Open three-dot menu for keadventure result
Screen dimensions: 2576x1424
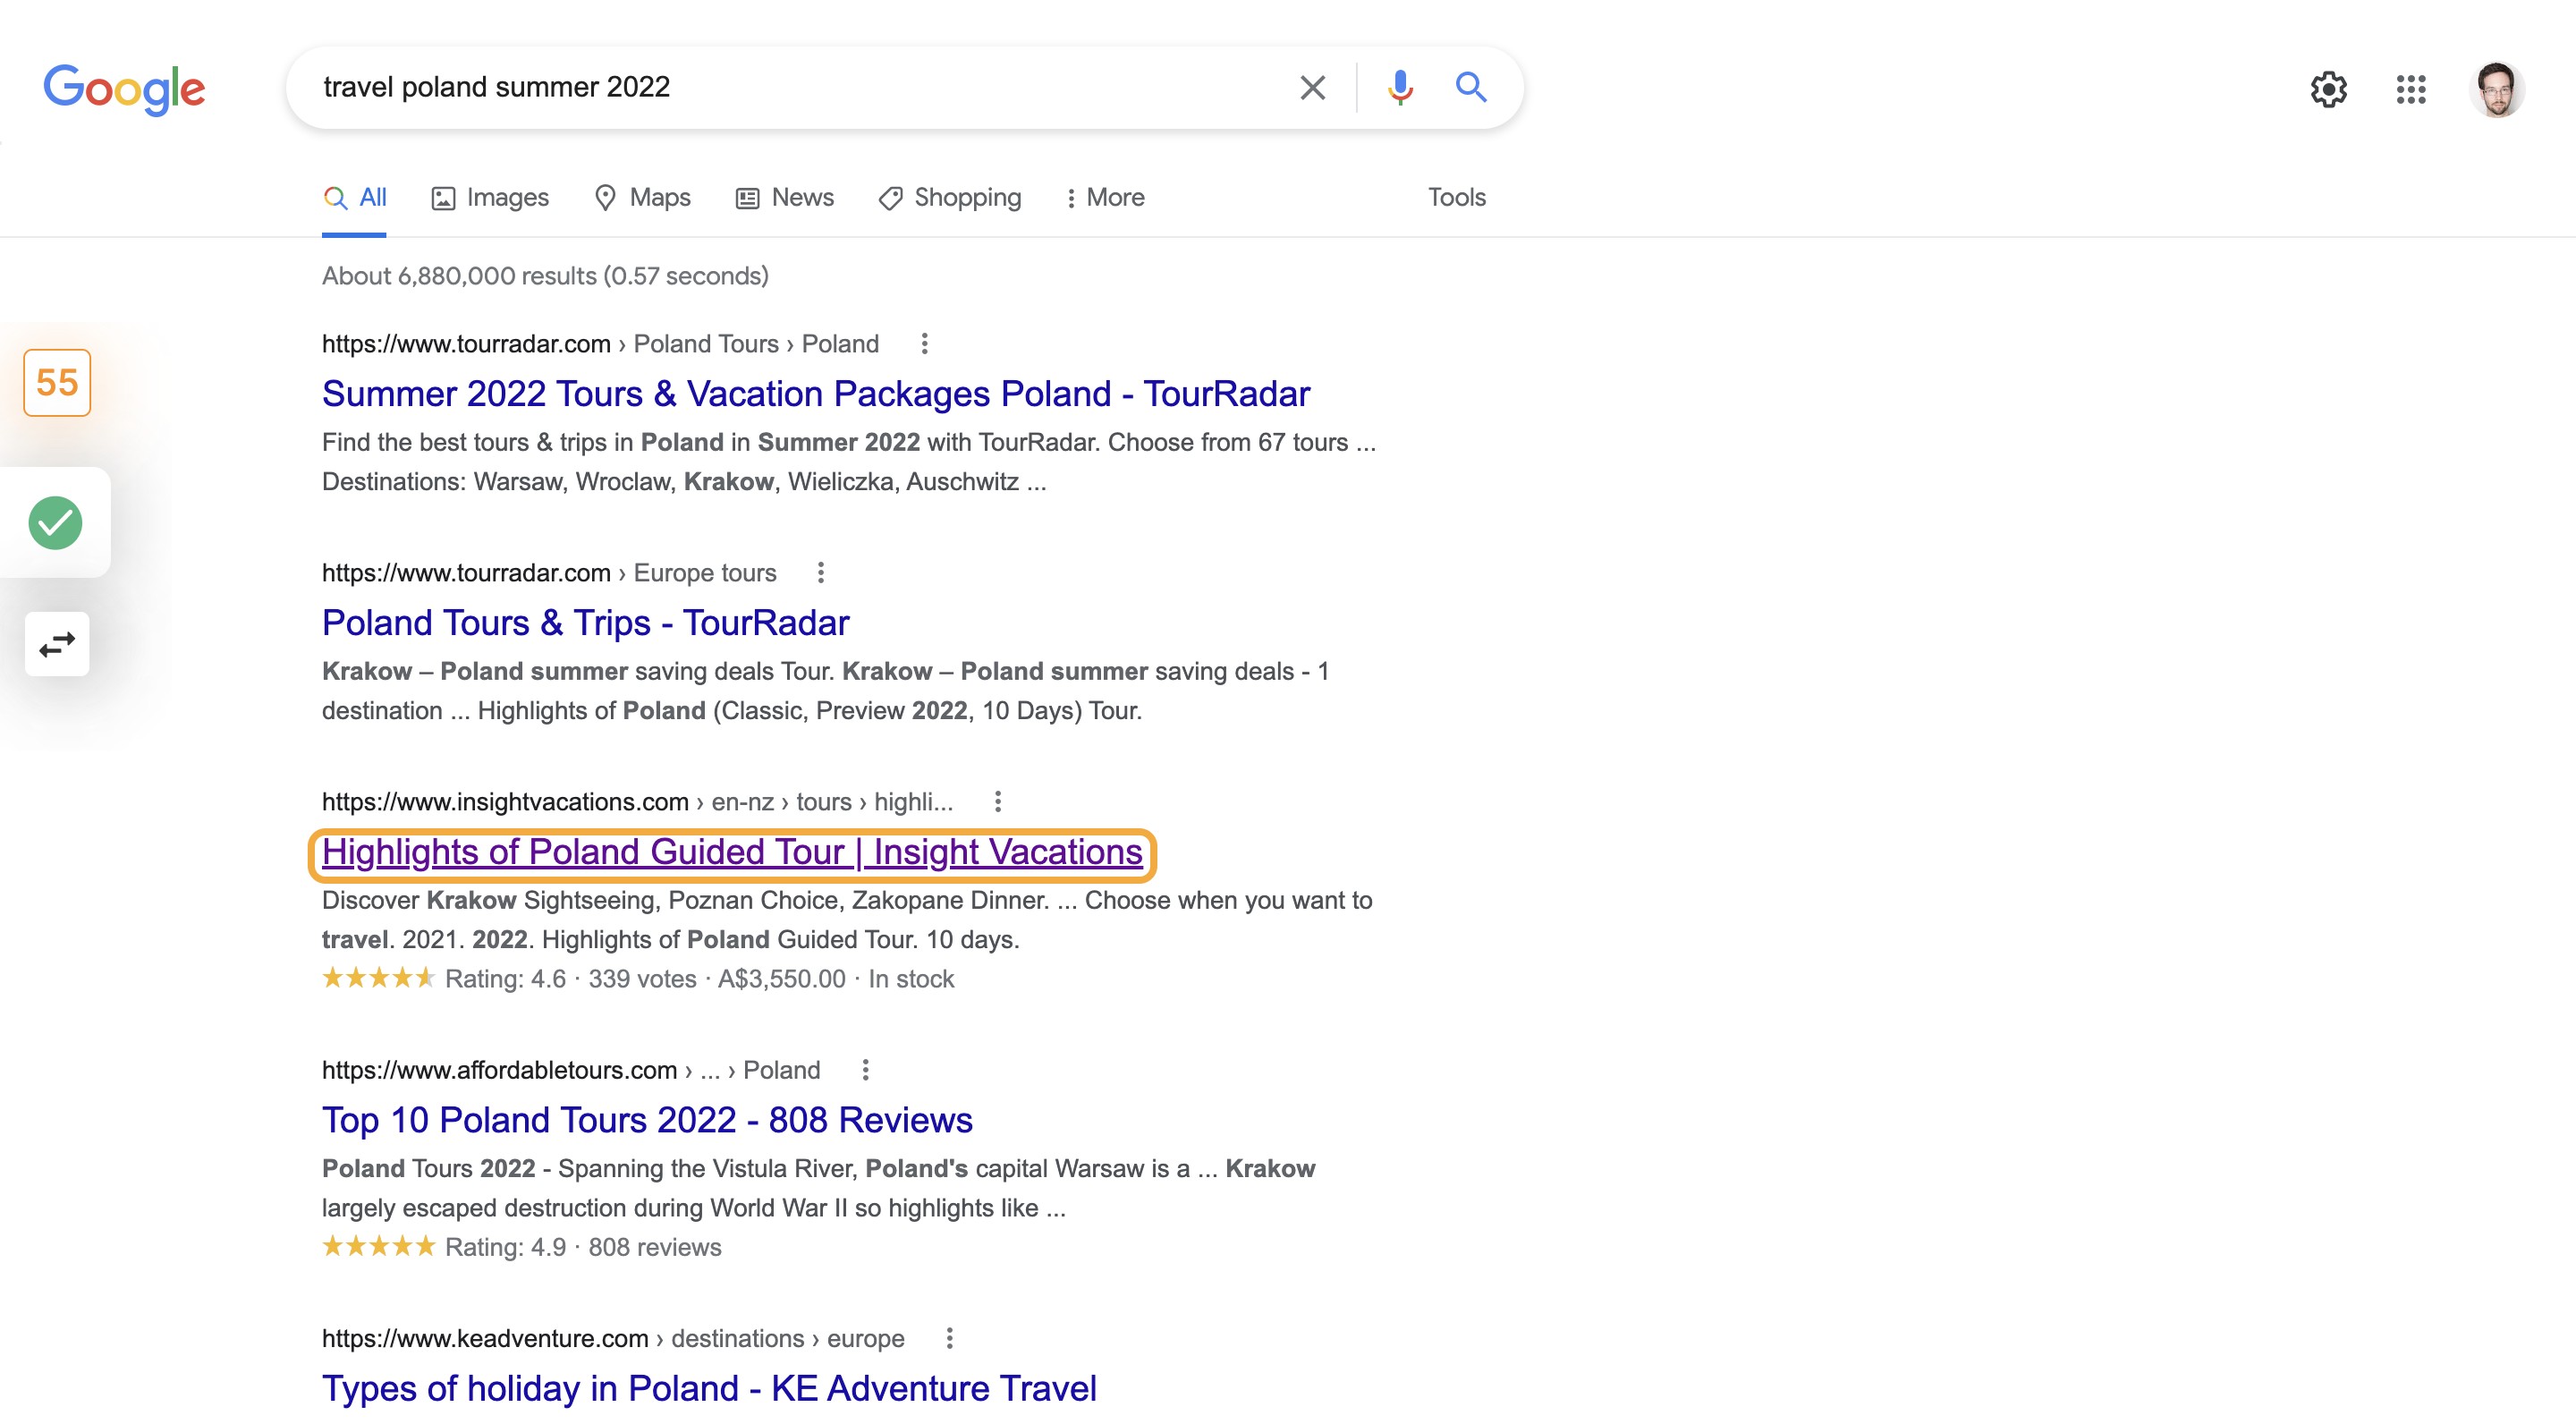pyautogui.click(x=949, y=1338)
